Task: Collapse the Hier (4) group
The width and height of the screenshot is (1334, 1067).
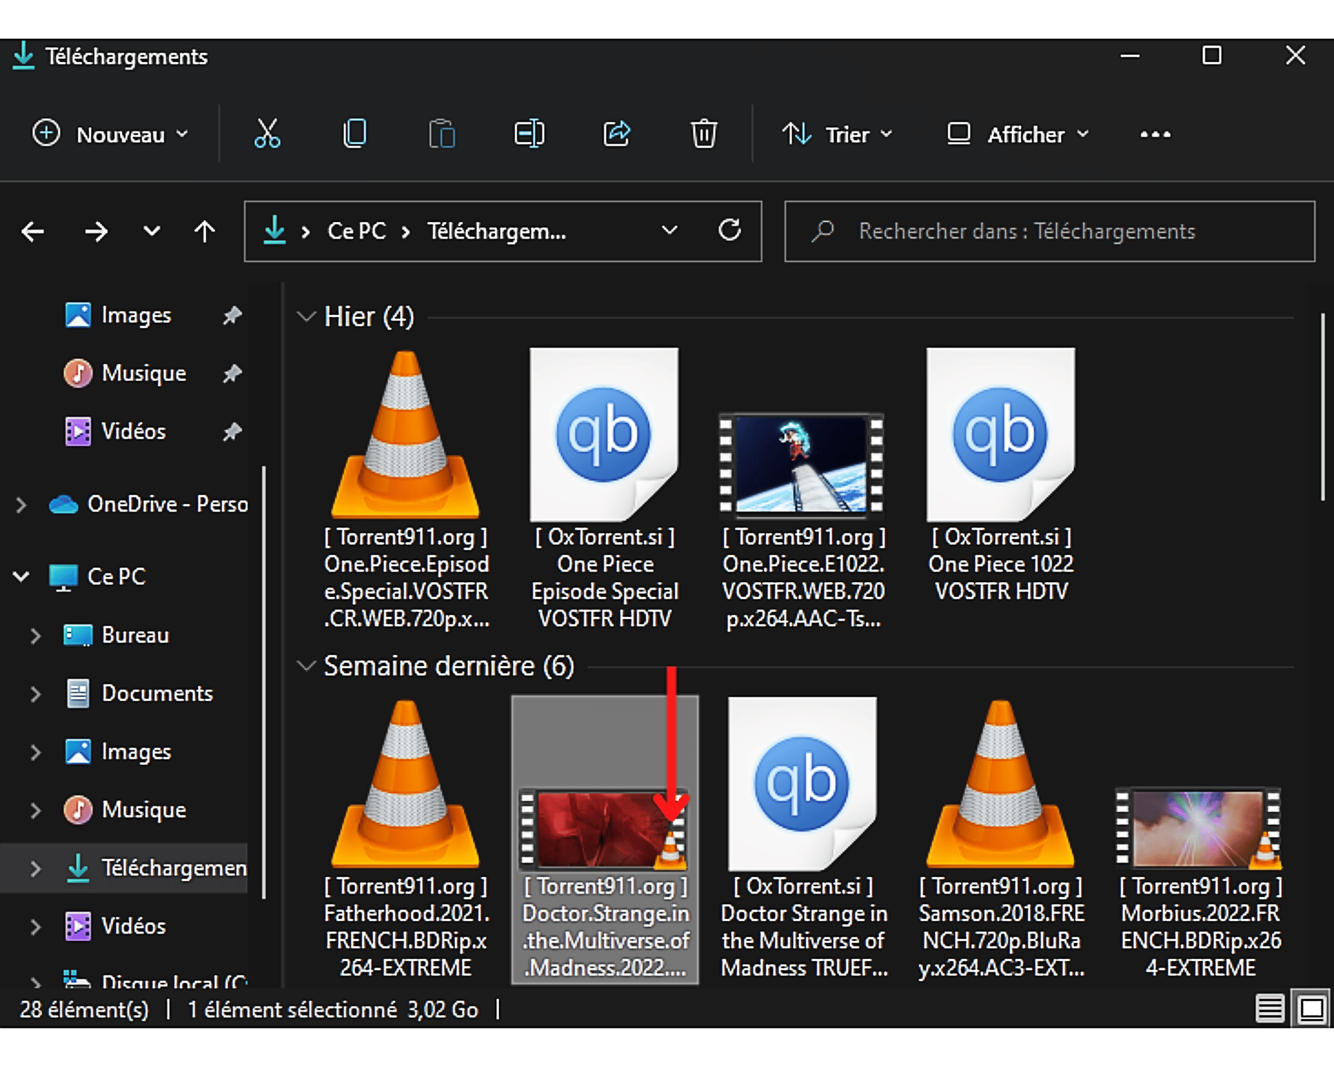Action: click(x=306, y=317)
